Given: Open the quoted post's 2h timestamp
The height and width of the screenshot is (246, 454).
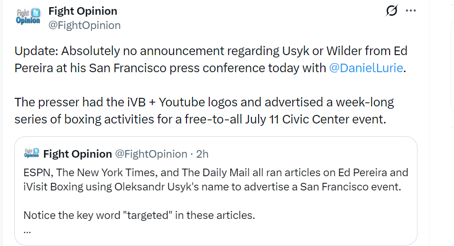Looking at the screenshot, I should click(202, 154).
